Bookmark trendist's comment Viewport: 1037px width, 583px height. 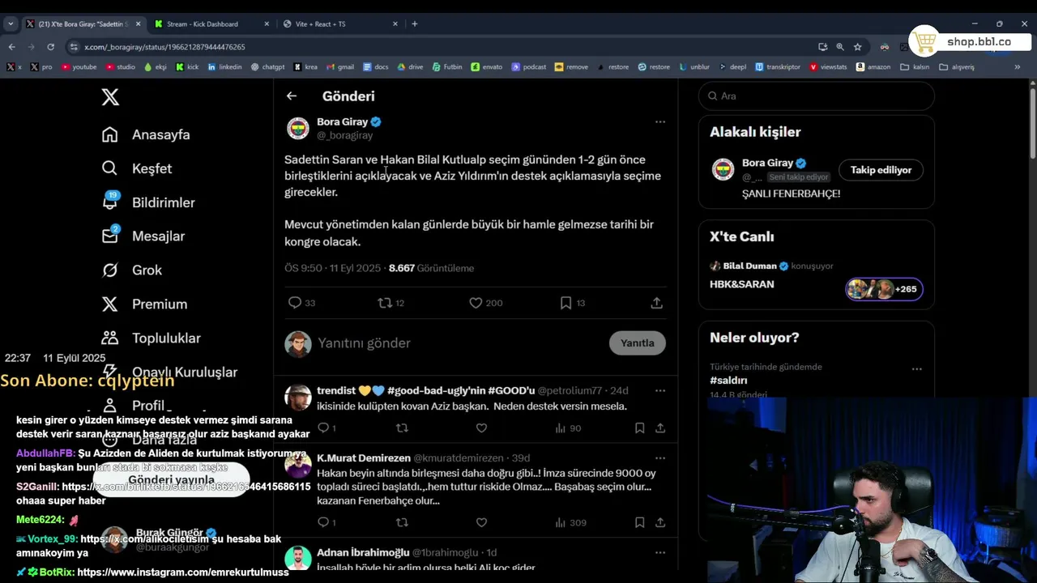point(639,428)
